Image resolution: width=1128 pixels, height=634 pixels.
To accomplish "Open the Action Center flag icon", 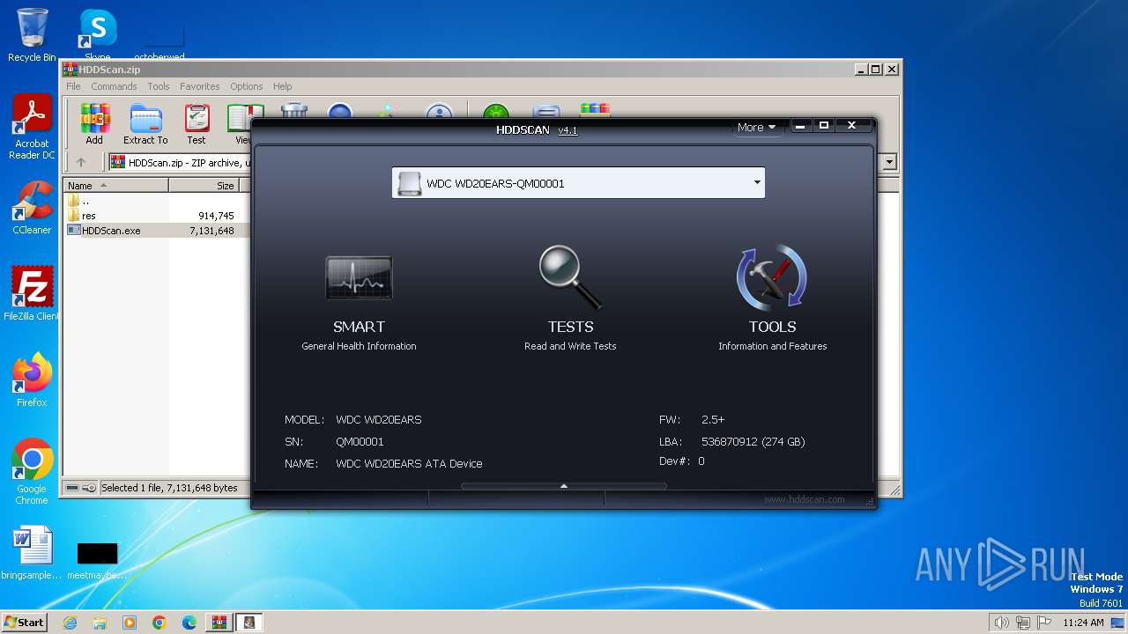I will (x=1044, y=623).
